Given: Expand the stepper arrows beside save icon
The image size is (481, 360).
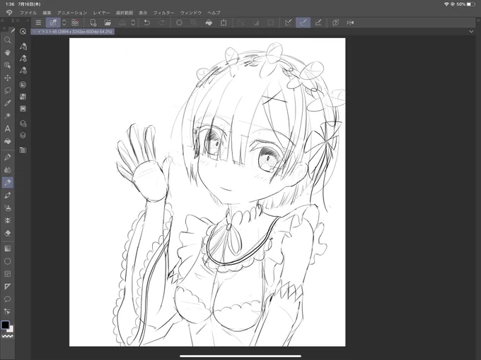Looking at the screenshot, I should tap(133, 23).
